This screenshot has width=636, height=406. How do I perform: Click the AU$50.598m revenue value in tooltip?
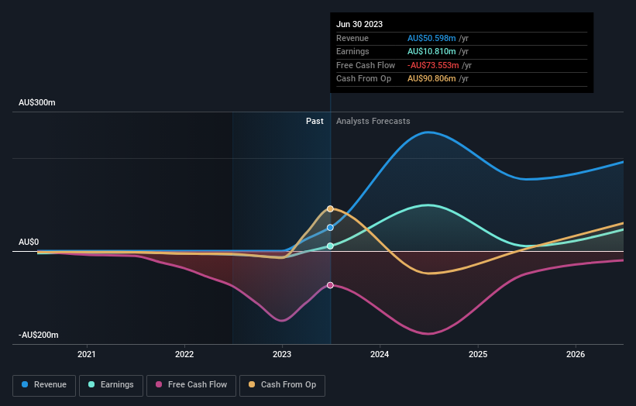(x=431, y=38)
